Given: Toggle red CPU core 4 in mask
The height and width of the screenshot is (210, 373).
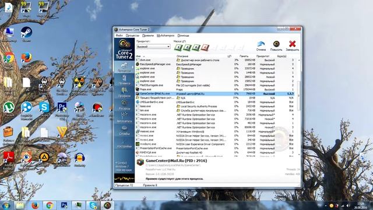Looking at the screenshot, I should click(205, 47).
